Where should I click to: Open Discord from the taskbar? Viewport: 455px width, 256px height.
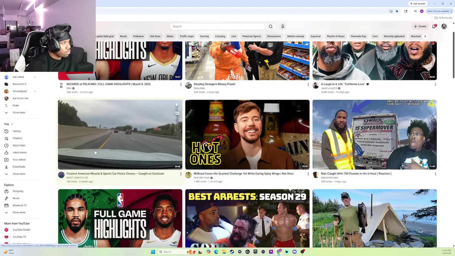pyautogui.click(x=294, y=252)
